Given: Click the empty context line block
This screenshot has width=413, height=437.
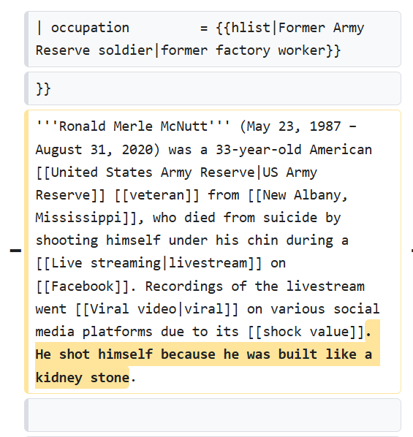Looking at the screenshot, I should point(213,415).
